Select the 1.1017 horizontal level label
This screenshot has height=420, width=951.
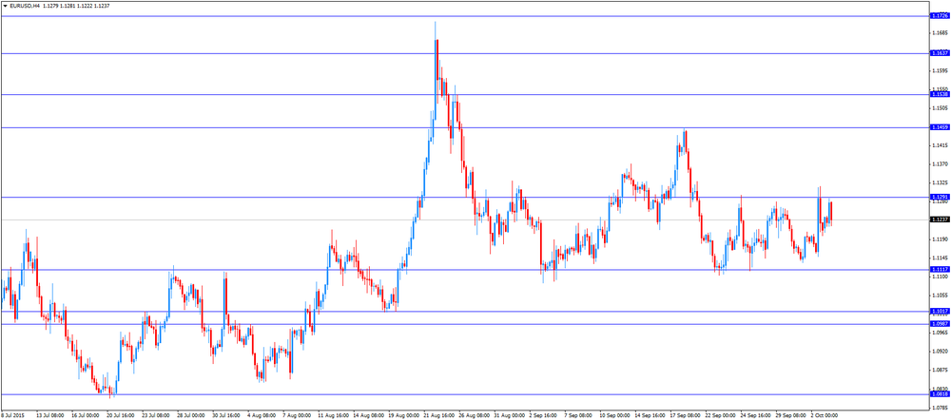point(939,311)
